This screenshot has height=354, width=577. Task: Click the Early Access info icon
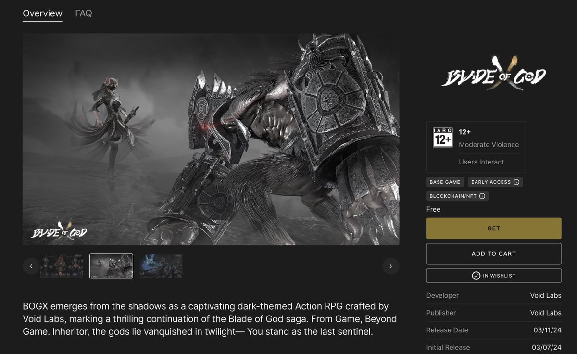click(516, 182)
